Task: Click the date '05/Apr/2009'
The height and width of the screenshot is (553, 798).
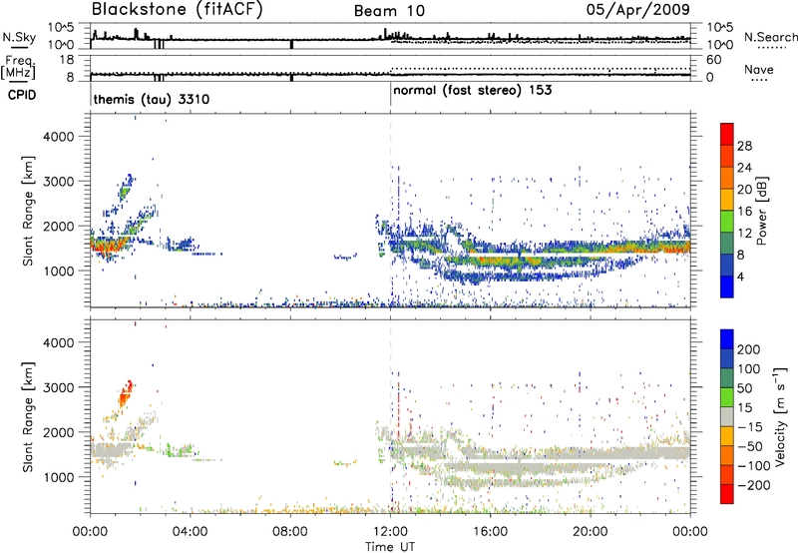Action: point(637,10)
